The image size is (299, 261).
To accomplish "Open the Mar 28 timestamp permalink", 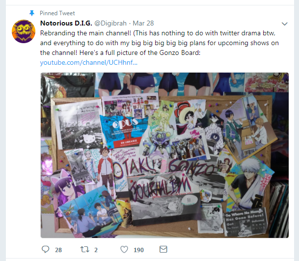I will [143, 23].
